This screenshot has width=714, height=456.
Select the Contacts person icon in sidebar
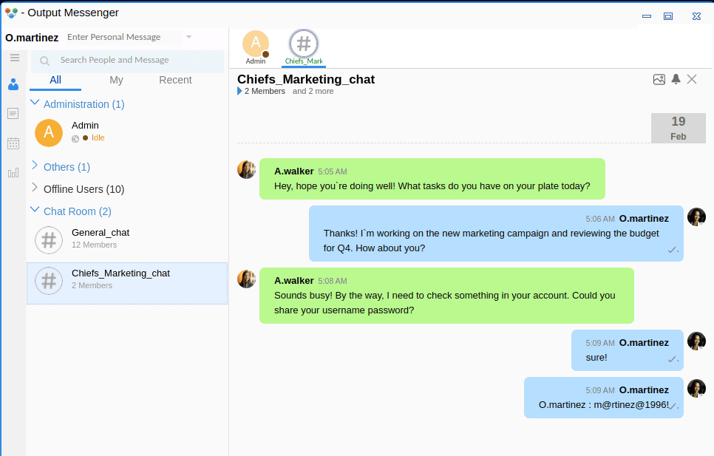pyautogui.click(x=13, y=84)
